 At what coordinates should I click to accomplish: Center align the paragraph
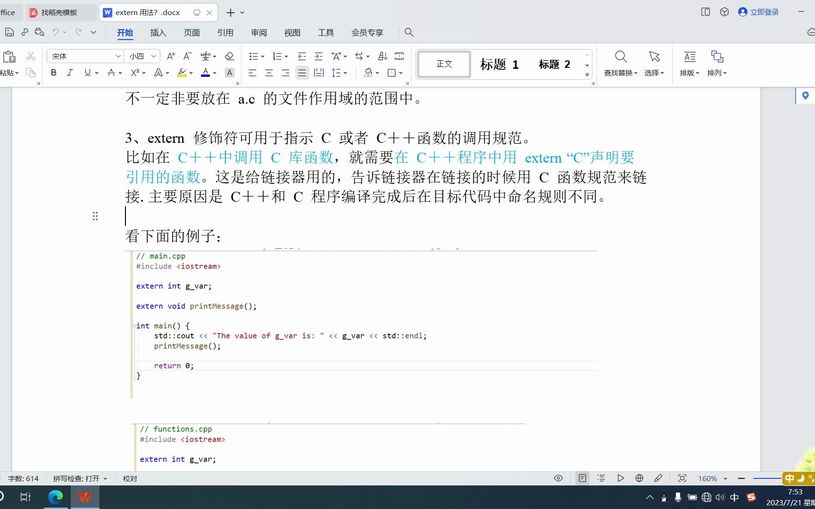point(269,73)
